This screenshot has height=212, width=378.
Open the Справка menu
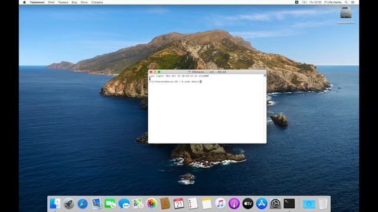click(97, 2)
